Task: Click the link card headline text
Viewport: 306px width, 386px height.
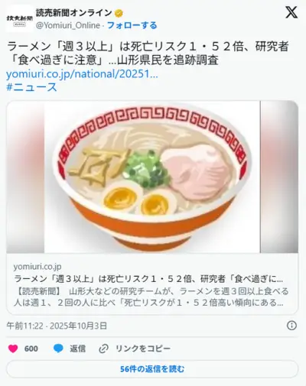Action: [148, 279]
